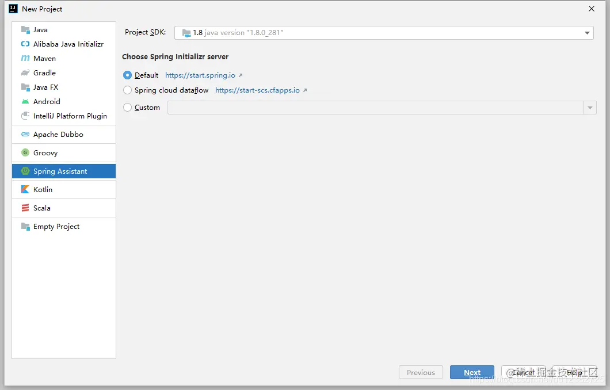Click the IntelliJ Platform Plugin icon

(x=25, y=116)
